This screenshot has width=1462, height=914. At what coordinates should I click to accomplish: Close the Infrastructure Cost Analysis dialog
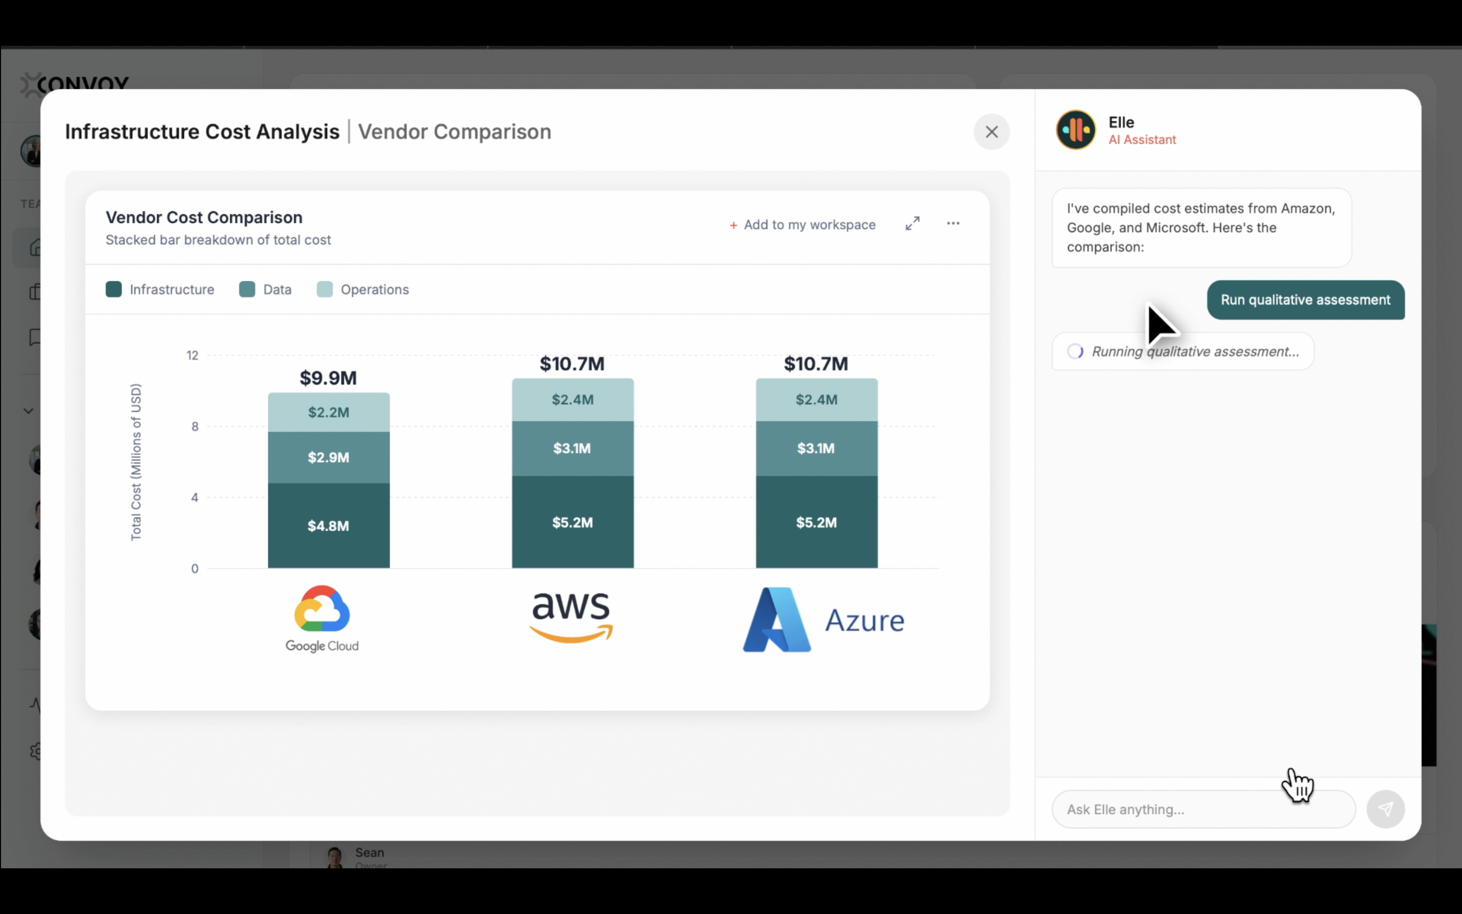pos(991,132)
